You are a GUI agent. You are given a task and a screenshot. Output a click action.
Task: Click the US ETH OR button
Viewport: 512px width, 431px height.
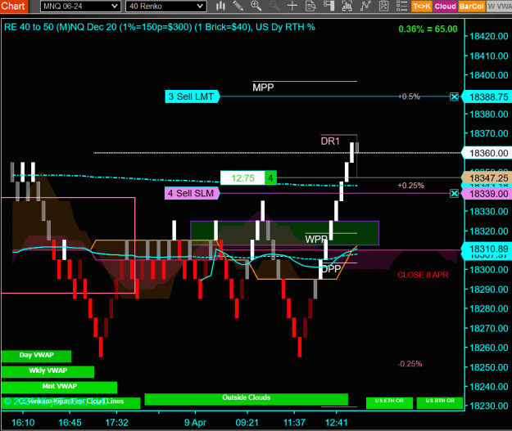(x=389, y=402)
